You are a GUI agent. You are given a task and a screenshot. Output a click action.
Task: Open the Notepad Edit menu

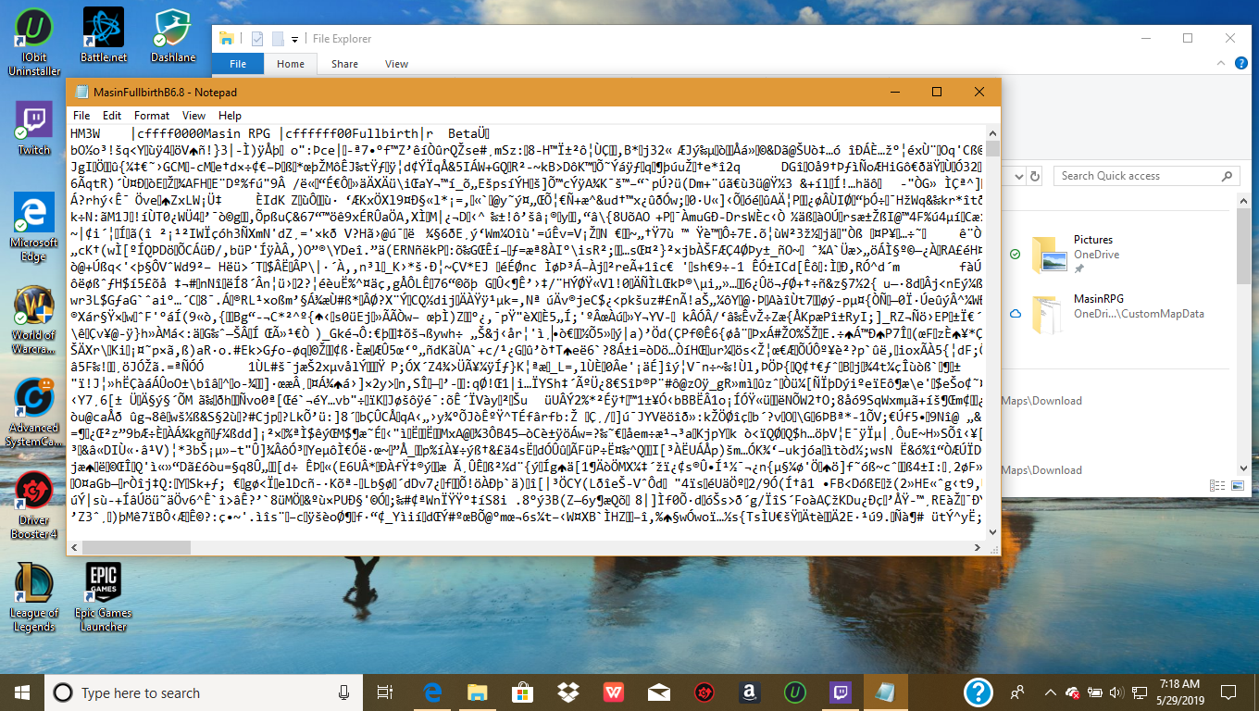click(112, 116)
